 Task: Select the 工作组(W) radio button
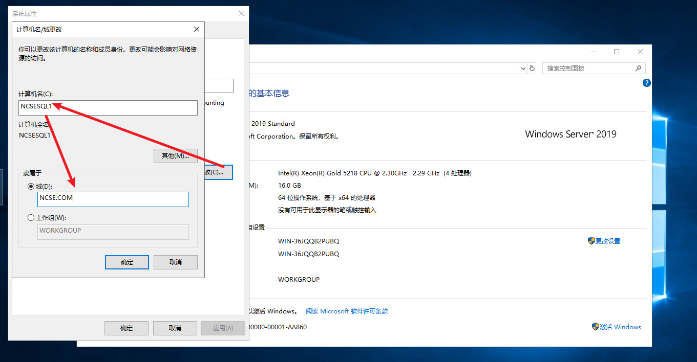pos(31,218)
